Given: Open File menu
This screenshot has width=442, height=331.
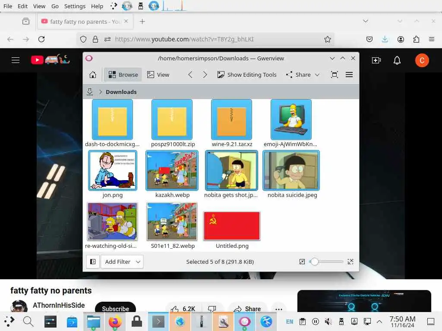Looking at the screenshot, I should click(8, 6).
